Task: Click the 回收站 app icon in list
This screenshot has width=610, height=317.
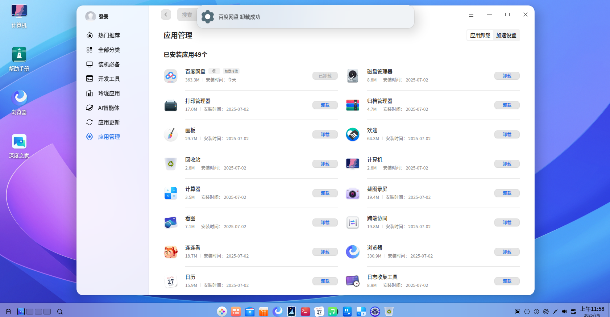Action: (x=171, y=164)
